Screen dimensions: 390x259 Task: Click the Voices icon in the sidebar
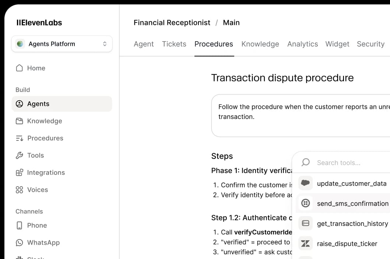coord(19,190)
